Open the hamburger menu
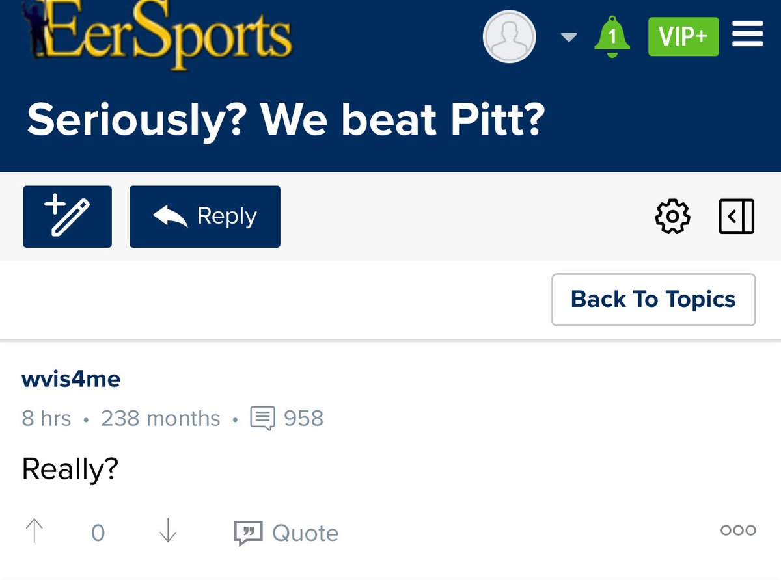Viewport: 781px width, 580px height. [747, 34]
